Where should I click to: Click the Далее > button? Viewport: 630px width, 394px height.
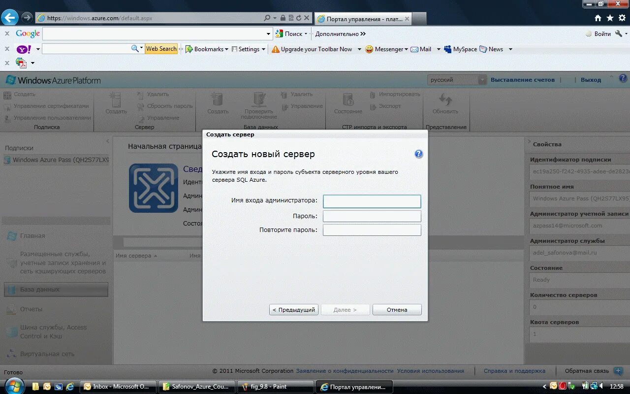coord(345,310)
